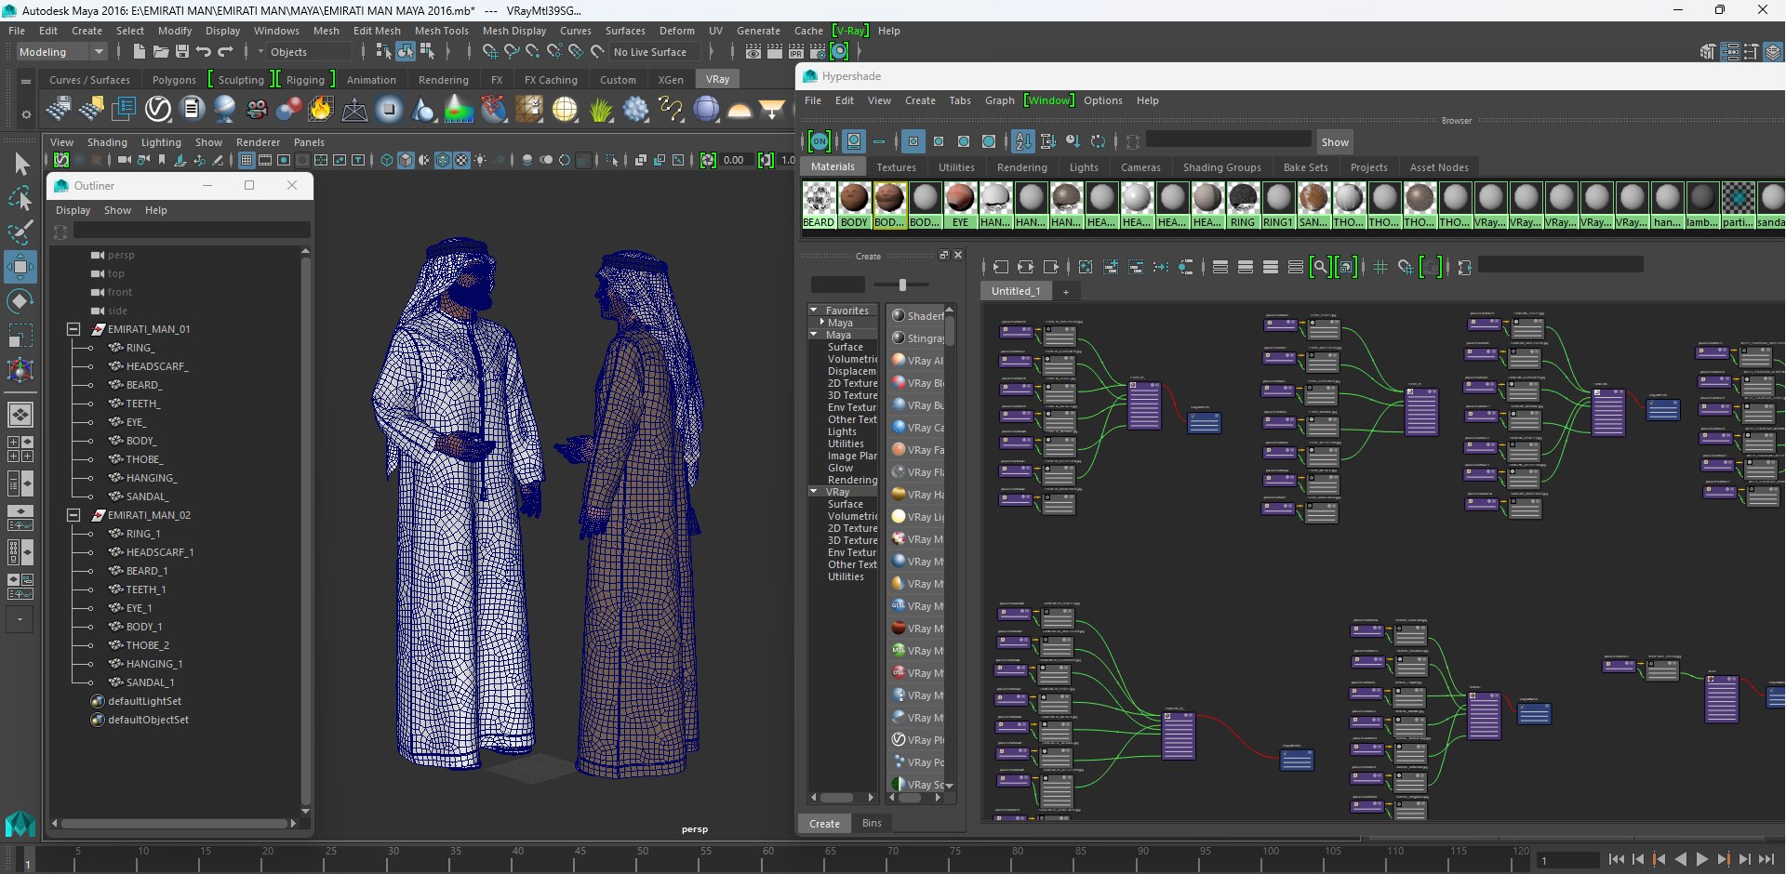Click the red and blue spheres shelf icon
Viewport: 1786px width, 874px height.
pyautogui.click(x=289, y=110)
